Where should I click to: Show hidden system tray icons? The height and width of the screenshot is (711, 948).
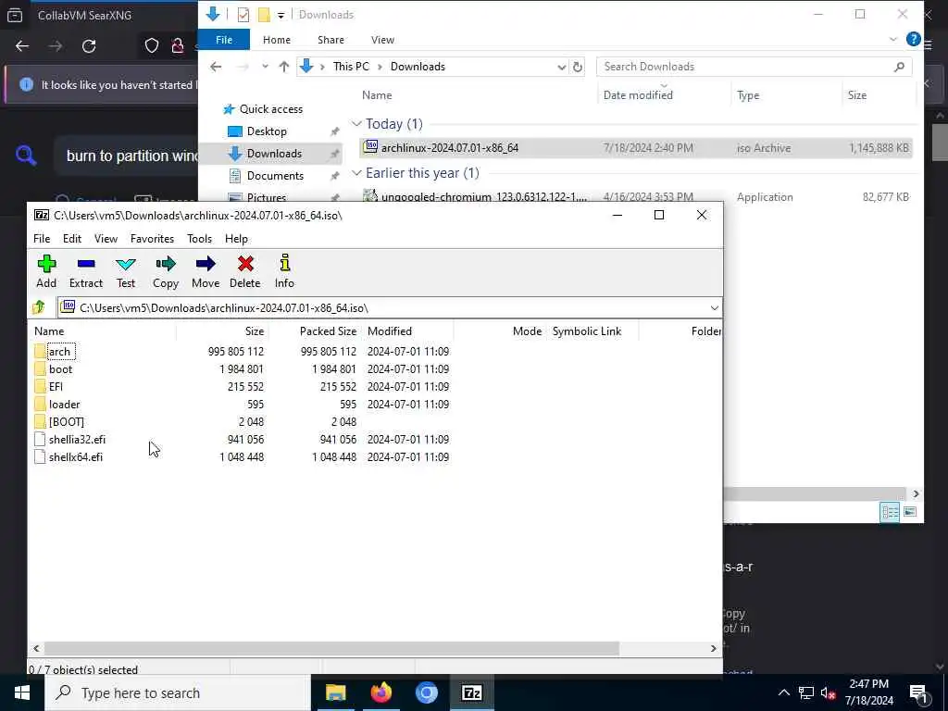click(783, 692)
